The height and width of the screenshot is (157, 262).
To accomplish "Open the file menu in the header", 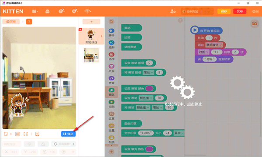I will tap(35, 11).
